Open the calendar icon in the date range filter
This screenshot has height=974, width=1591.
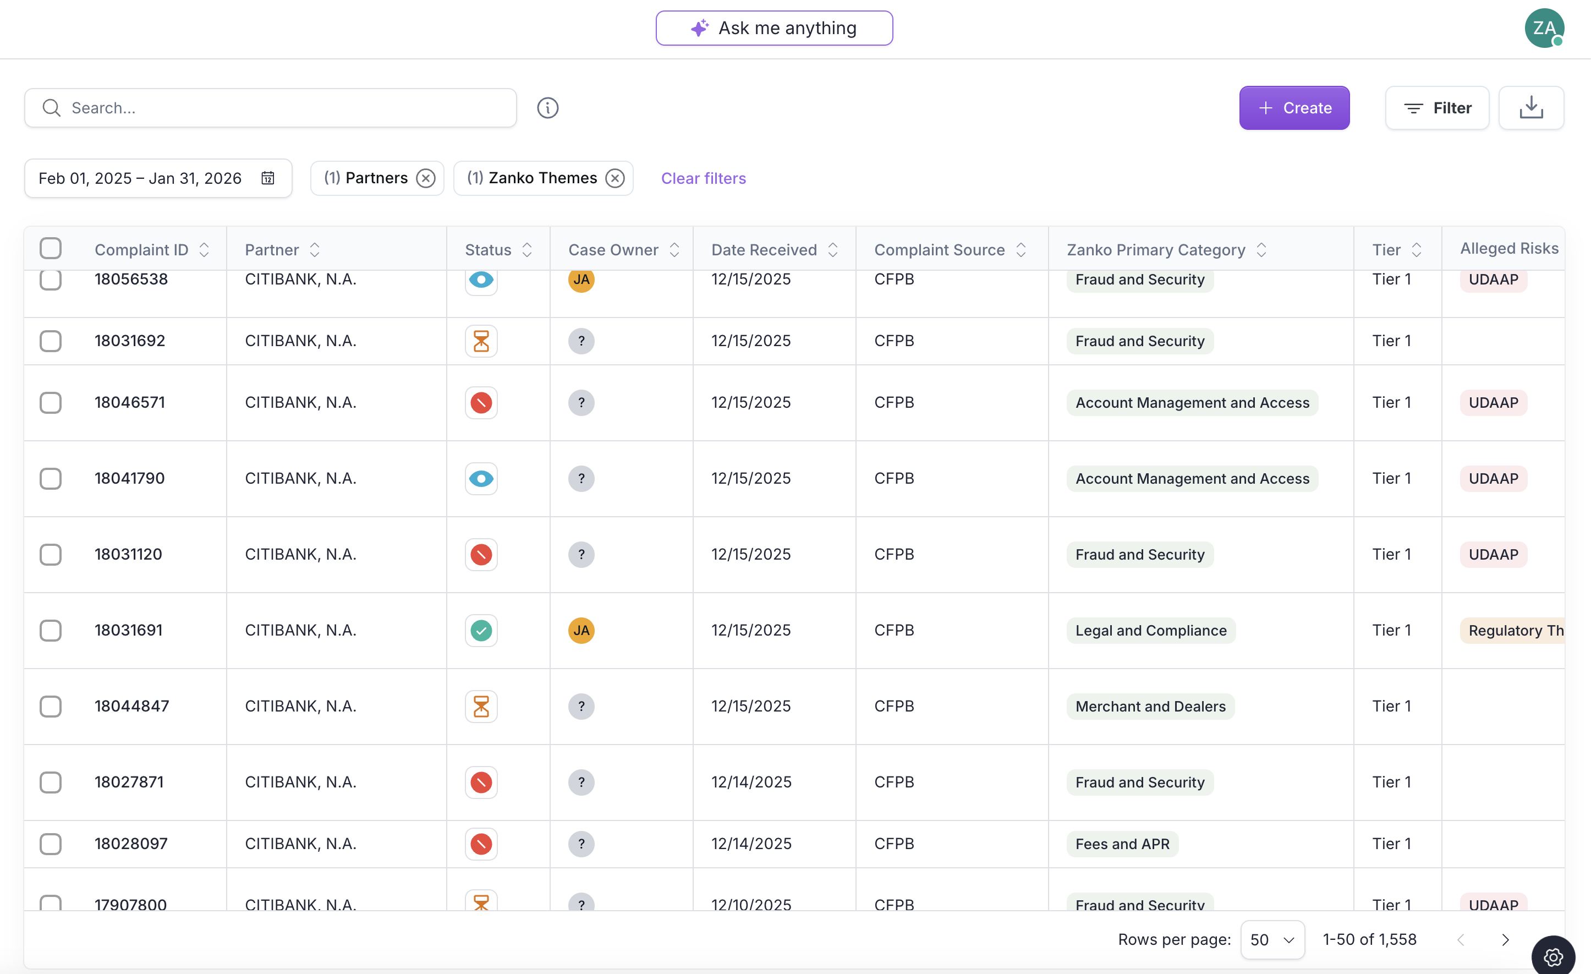click(268, 178)
